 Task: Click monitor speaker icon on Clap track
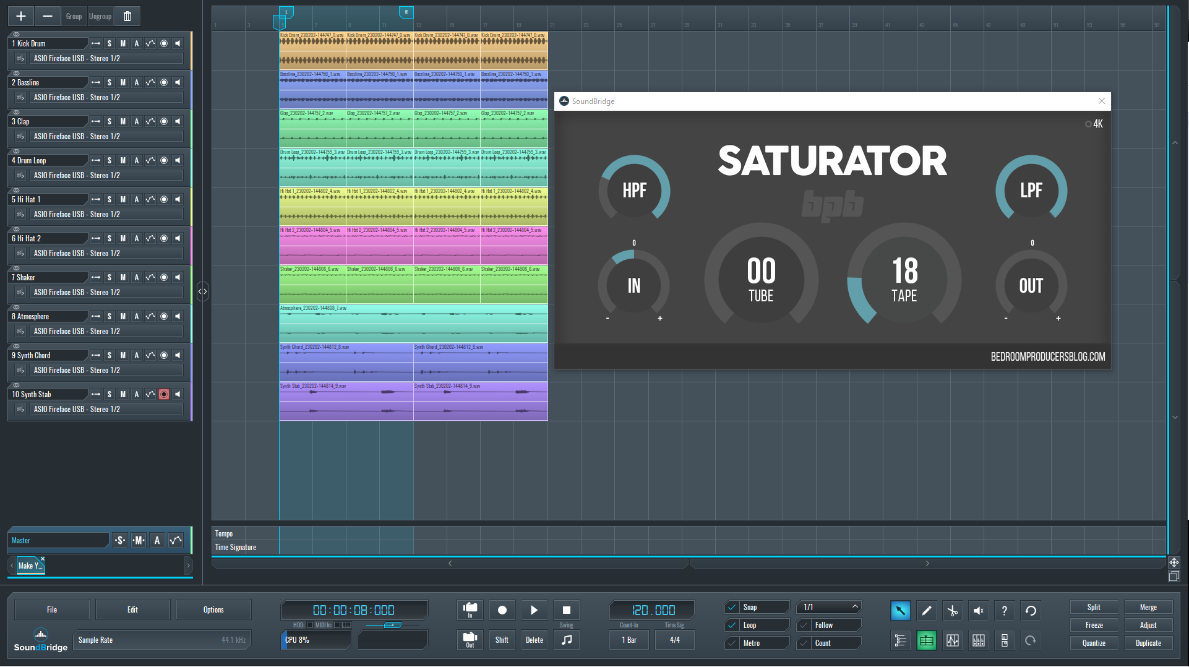(x=178, y=121)
